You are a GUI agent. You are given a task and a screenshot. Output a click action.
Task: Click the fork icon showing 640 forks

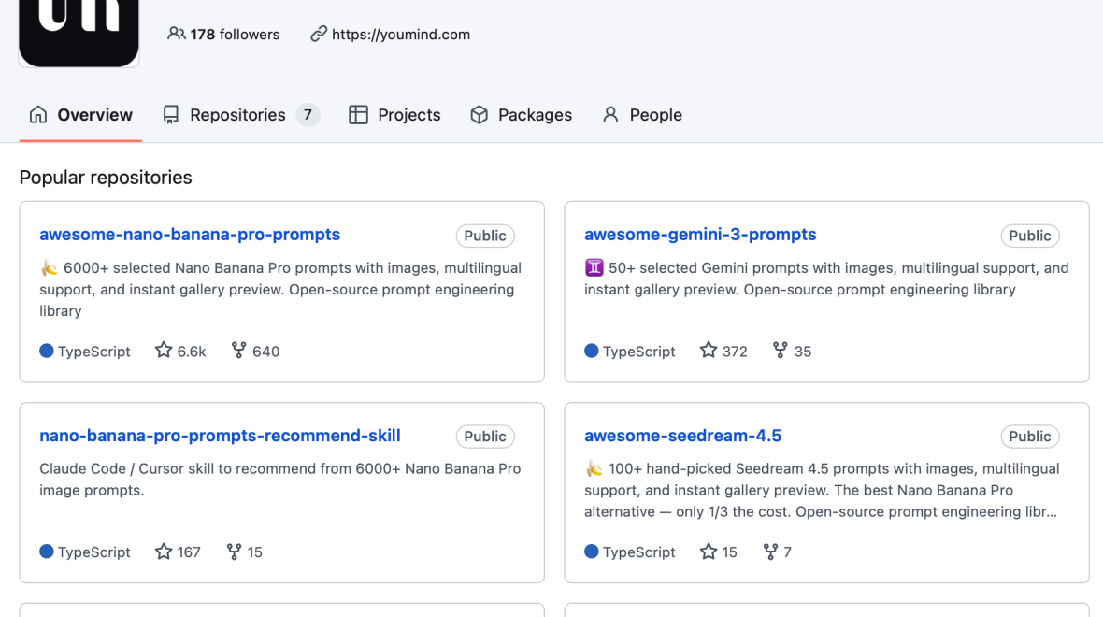[x=239, y=351]
